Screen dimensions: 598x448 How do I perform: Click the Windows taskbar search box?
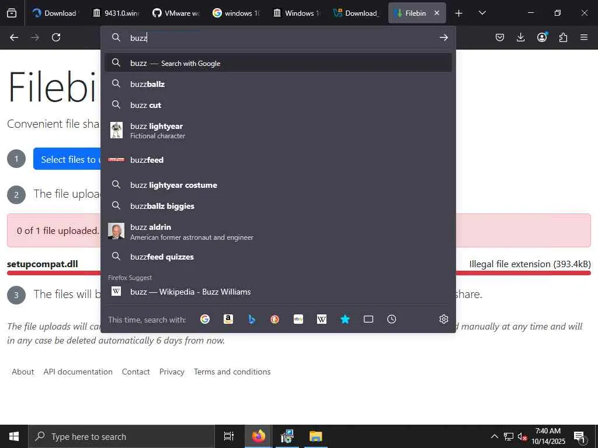point(121,436)
